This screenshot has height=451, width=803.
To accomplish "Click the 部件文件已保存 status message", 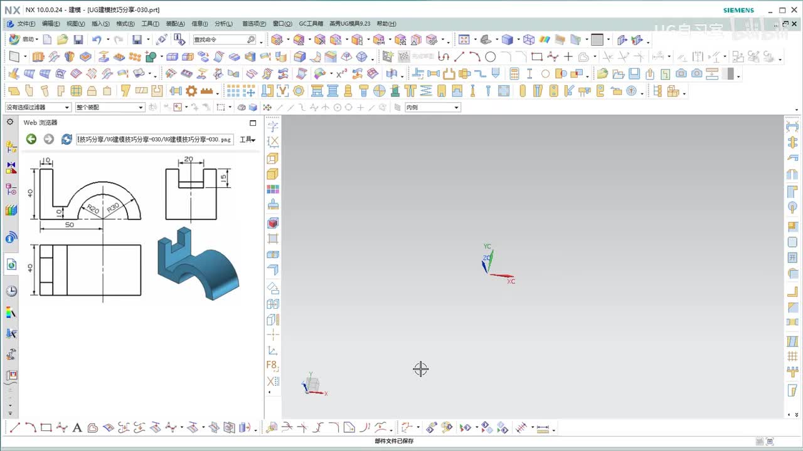I will (394, 441).
